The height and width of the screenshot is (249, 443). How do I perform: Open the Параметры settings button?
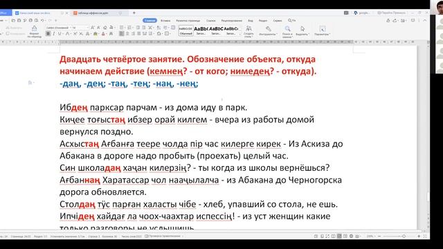pos(322,31)
